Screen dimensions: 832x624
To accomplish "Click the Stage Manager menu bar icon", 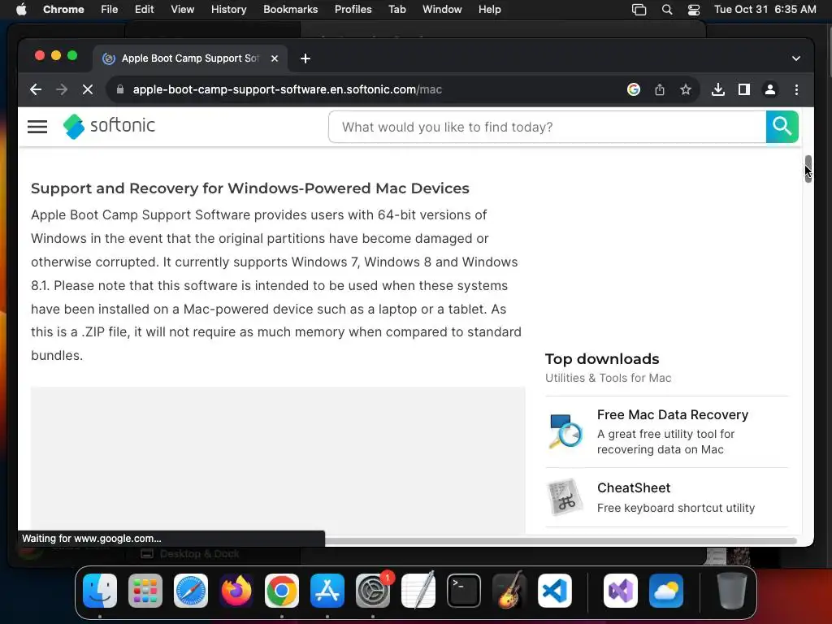I will pyautogui.click(x=639, y=10).
